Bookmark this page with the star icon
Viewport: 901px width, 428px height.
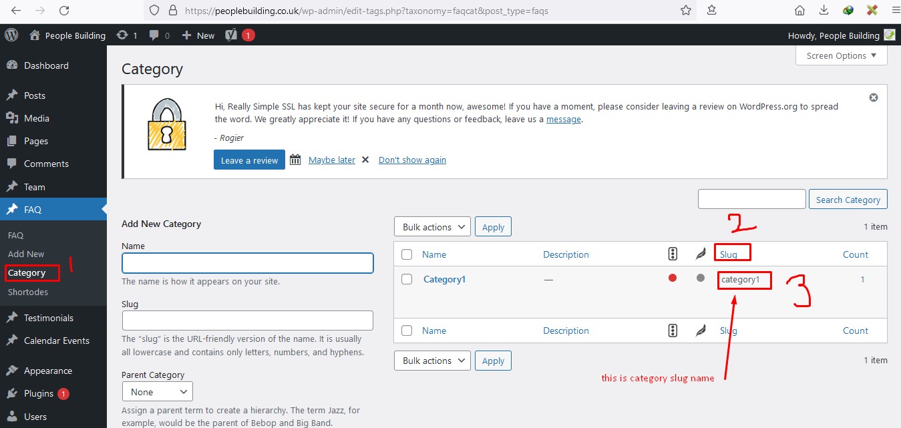[x=686, y=10]
